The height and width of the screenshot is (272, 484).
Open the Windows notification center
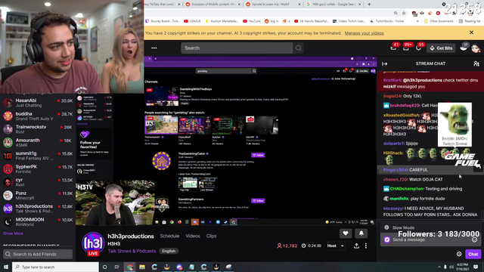pyautogui.click(x=476, y=267)
